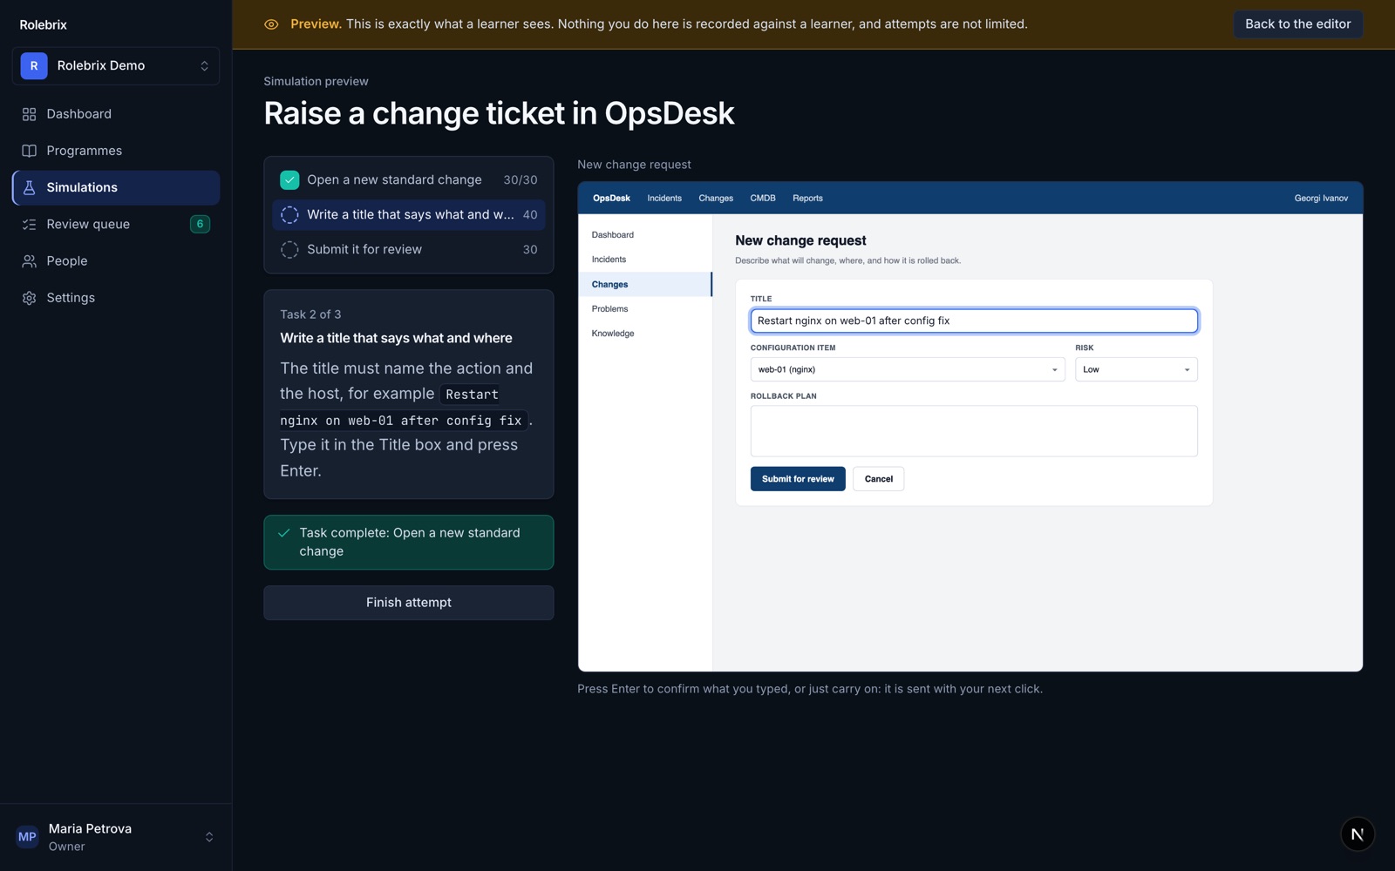Click the MP user avatar
The image size is (1395, 871).
27,837
